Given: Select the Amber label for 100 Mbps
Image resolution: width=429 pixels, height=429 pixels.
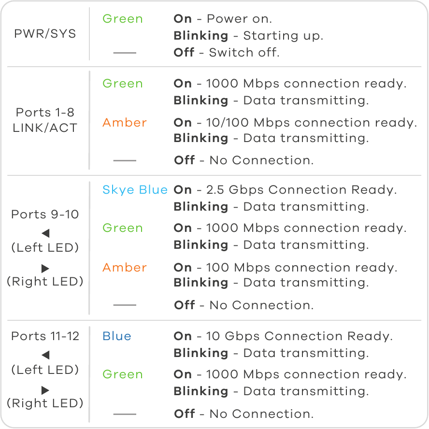Looking at the screenshot, I should (x=125, y=268).
